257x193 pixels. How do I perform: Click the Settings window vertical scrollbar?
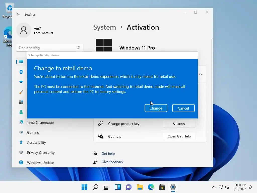pos(212,100)
